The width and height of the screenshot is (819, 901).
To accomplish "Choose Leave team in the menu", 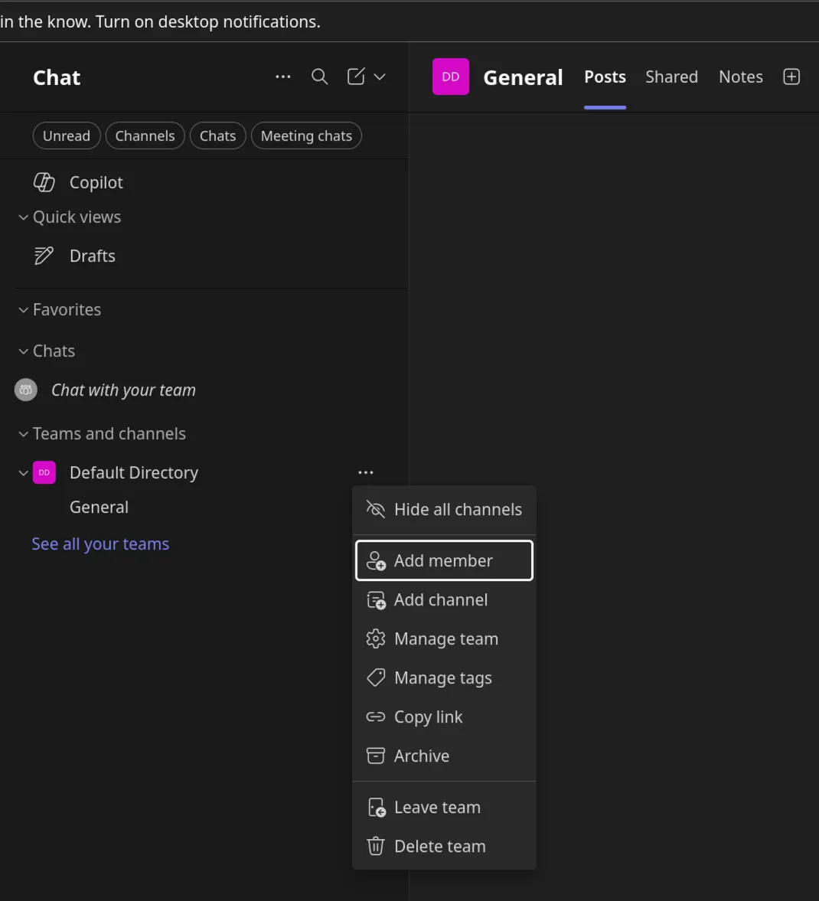I will (x=444, y=807).
